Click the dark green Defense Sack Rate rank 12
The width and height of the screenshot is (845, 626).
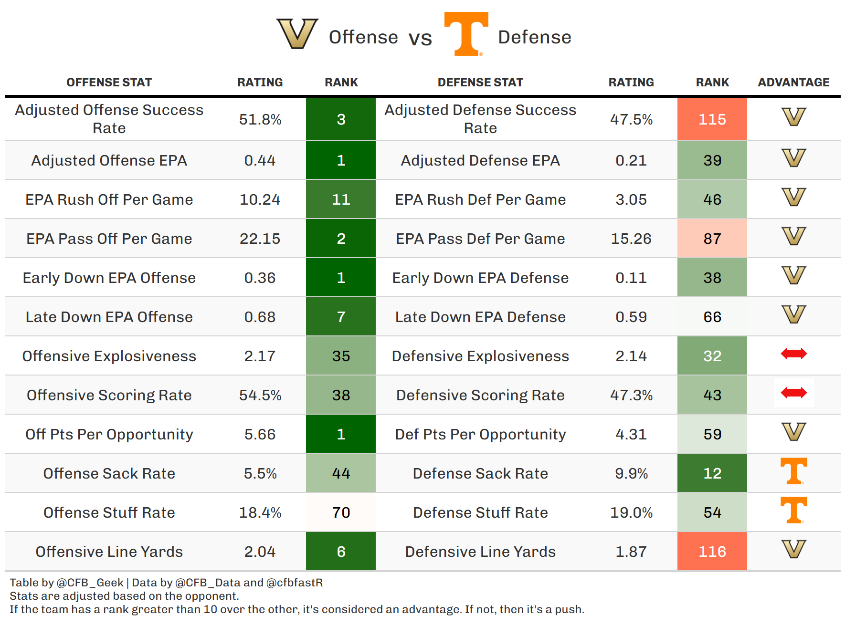(x=712, y=473)
